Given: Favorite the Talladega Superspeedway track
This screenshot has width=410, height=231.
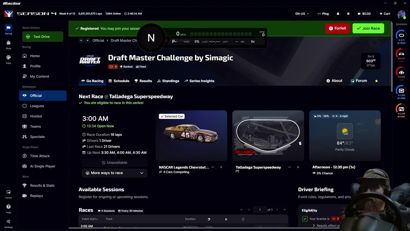Looking at the screenshot, I should click(298, 167).
